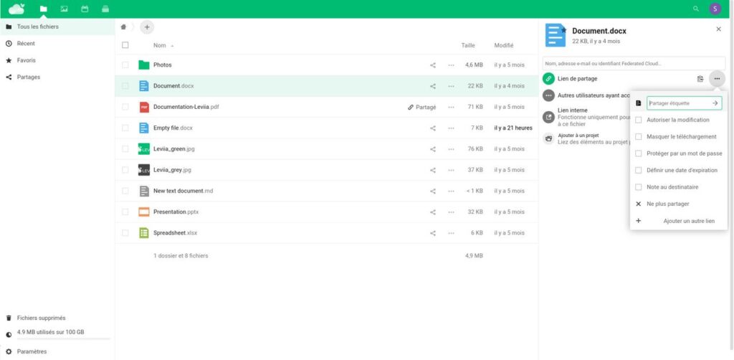Click the search magnifier icon
Screen dimensions: 734x360
[x=696, y=9]
